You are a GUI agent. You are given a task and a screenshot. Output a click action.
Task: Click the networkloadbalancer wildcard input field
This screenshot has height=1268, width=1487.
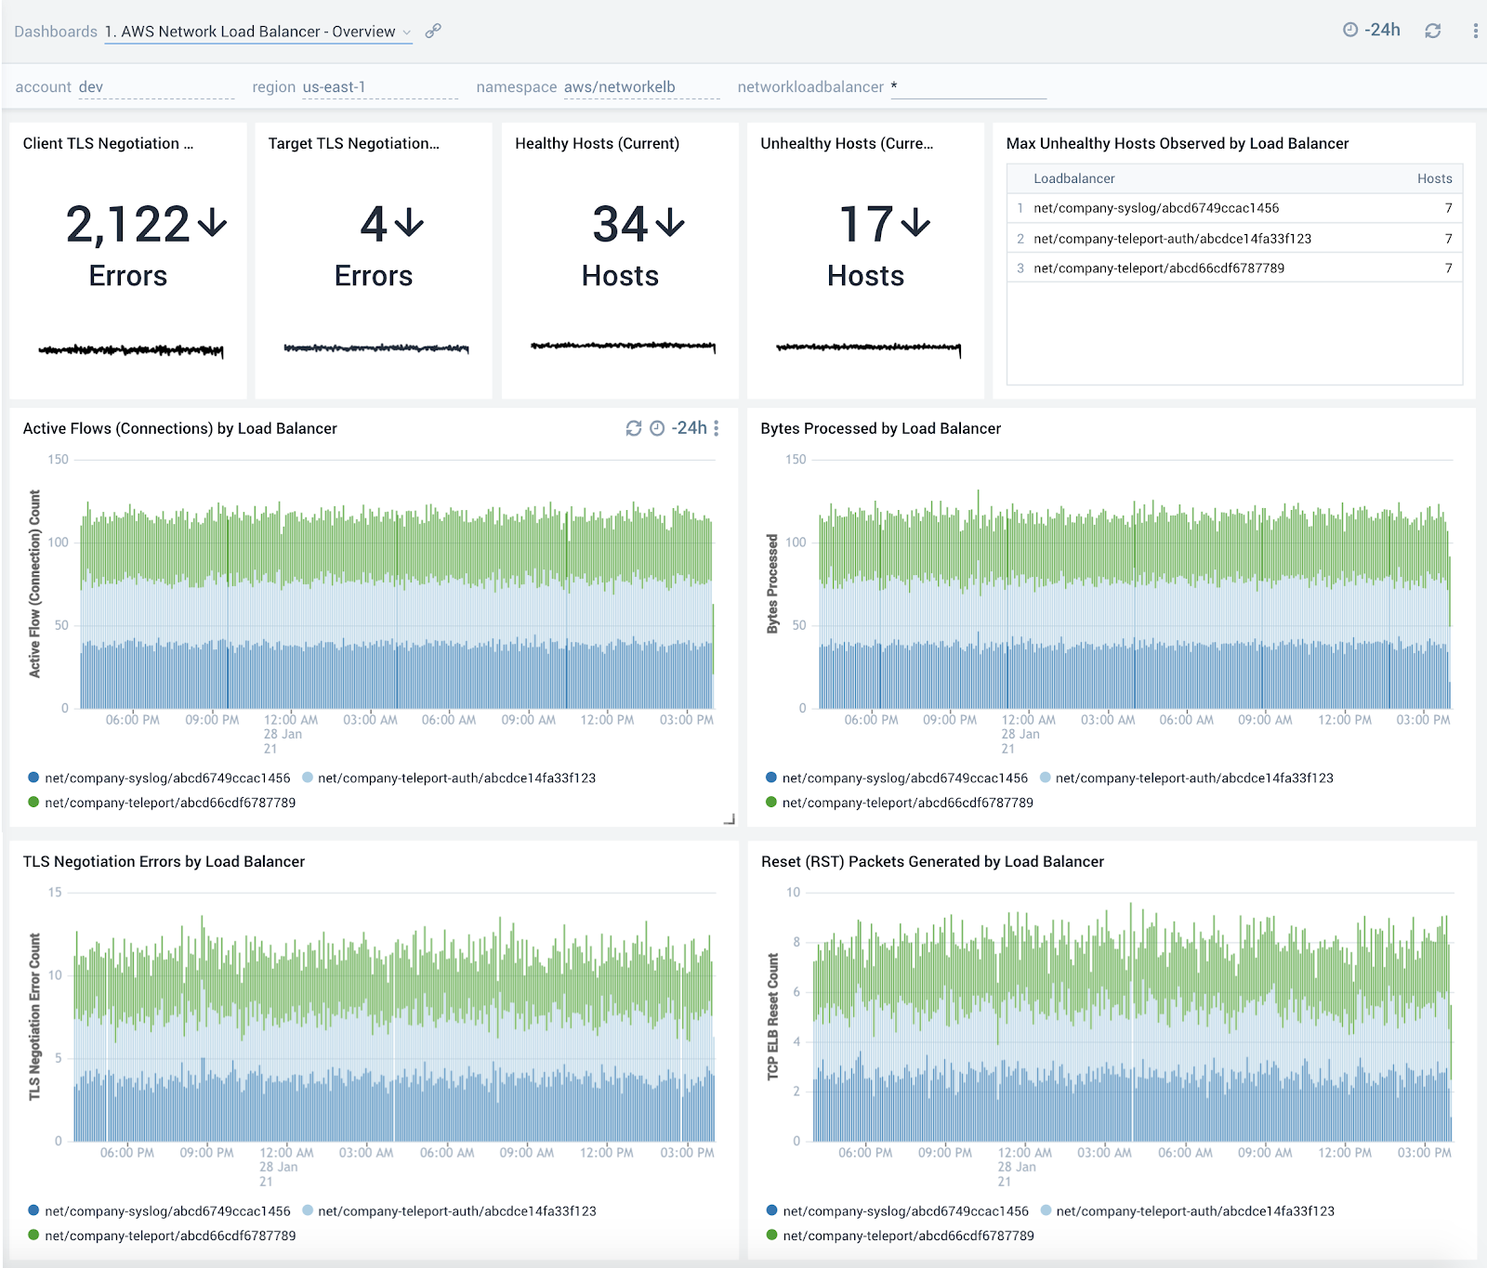968,86
